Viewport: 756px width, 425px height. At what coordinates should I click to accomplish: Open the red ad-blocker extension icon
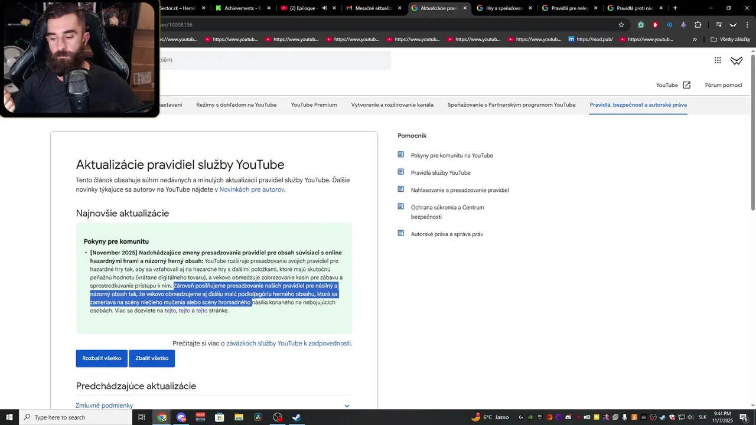[x=655, y=25]
